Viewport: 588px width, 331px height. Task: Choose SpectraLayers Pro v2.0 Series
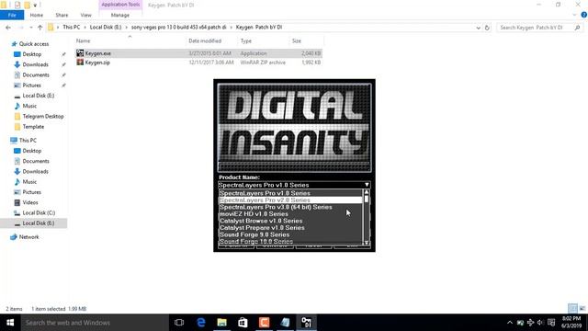click(x=290, y=200)
